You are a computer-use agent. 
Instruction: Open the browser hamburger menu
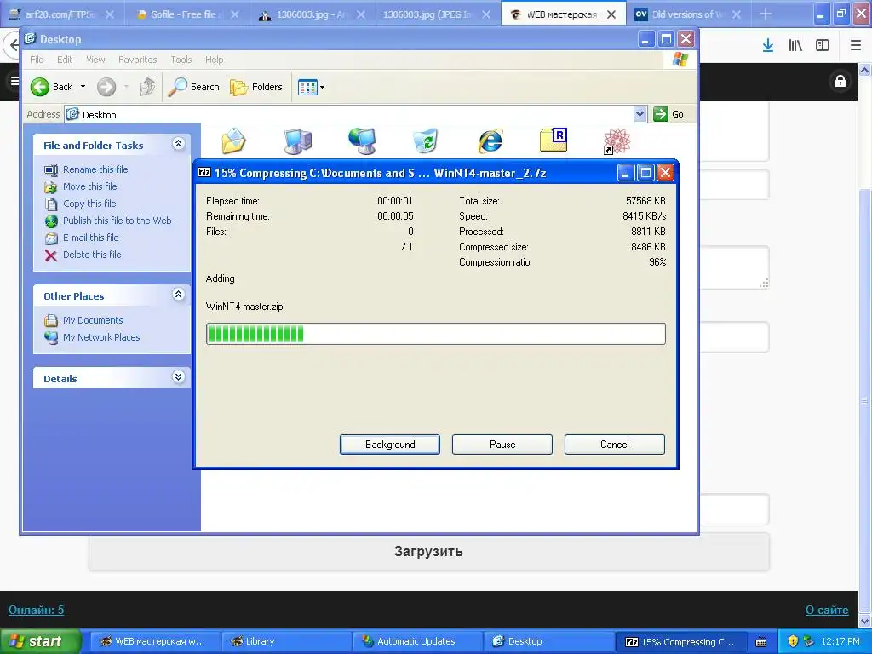pyautogui.click(x=855, y=46)
